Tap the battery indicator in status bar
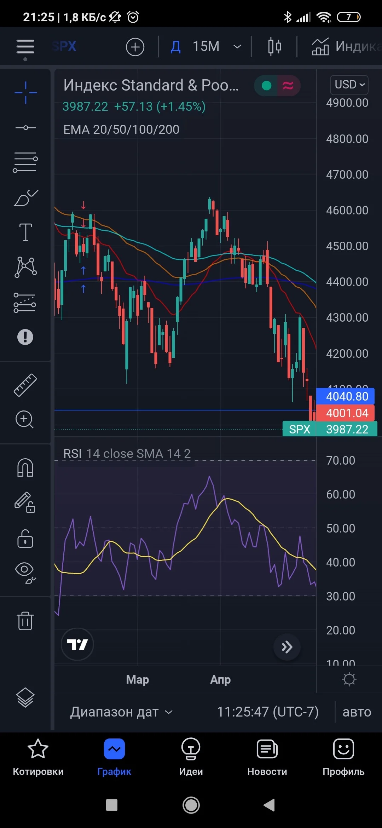The image size is (382, 828). [349, 17]
